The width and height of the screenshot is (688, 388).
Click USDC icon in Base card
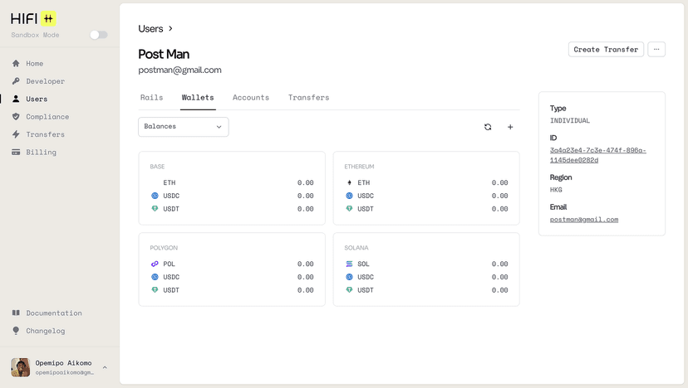tap(155, 196)
